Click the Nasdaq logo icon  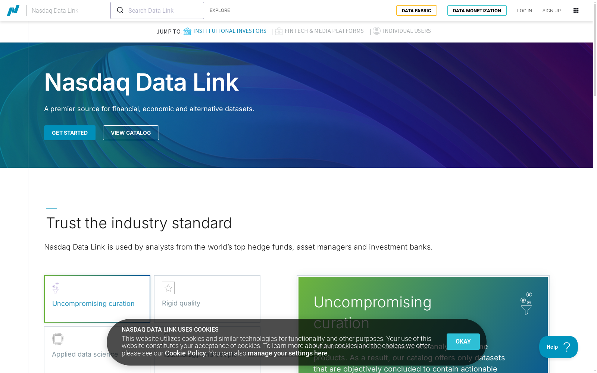(13, 10)
